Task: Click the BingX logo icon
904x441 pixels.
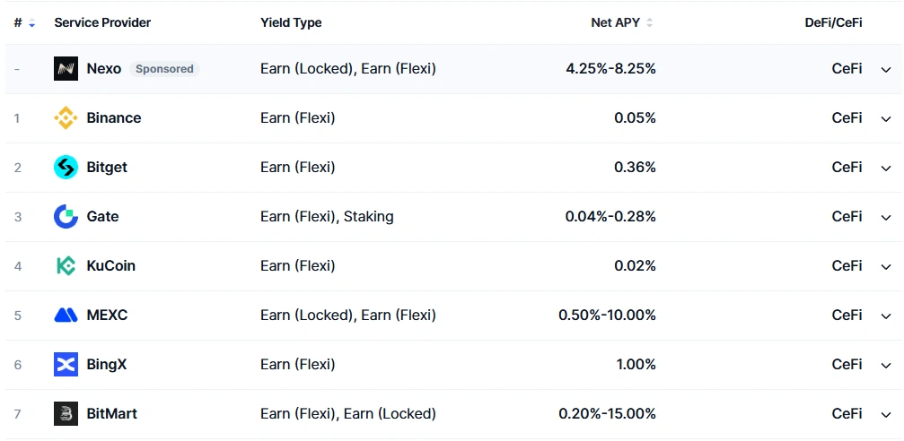Action: tap(66, 365)
